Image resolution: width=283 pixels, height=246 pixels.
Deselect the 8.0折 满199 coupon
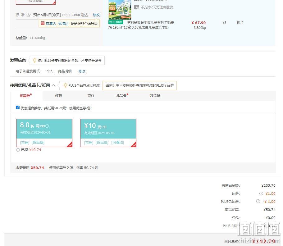(x=44, y=133)
